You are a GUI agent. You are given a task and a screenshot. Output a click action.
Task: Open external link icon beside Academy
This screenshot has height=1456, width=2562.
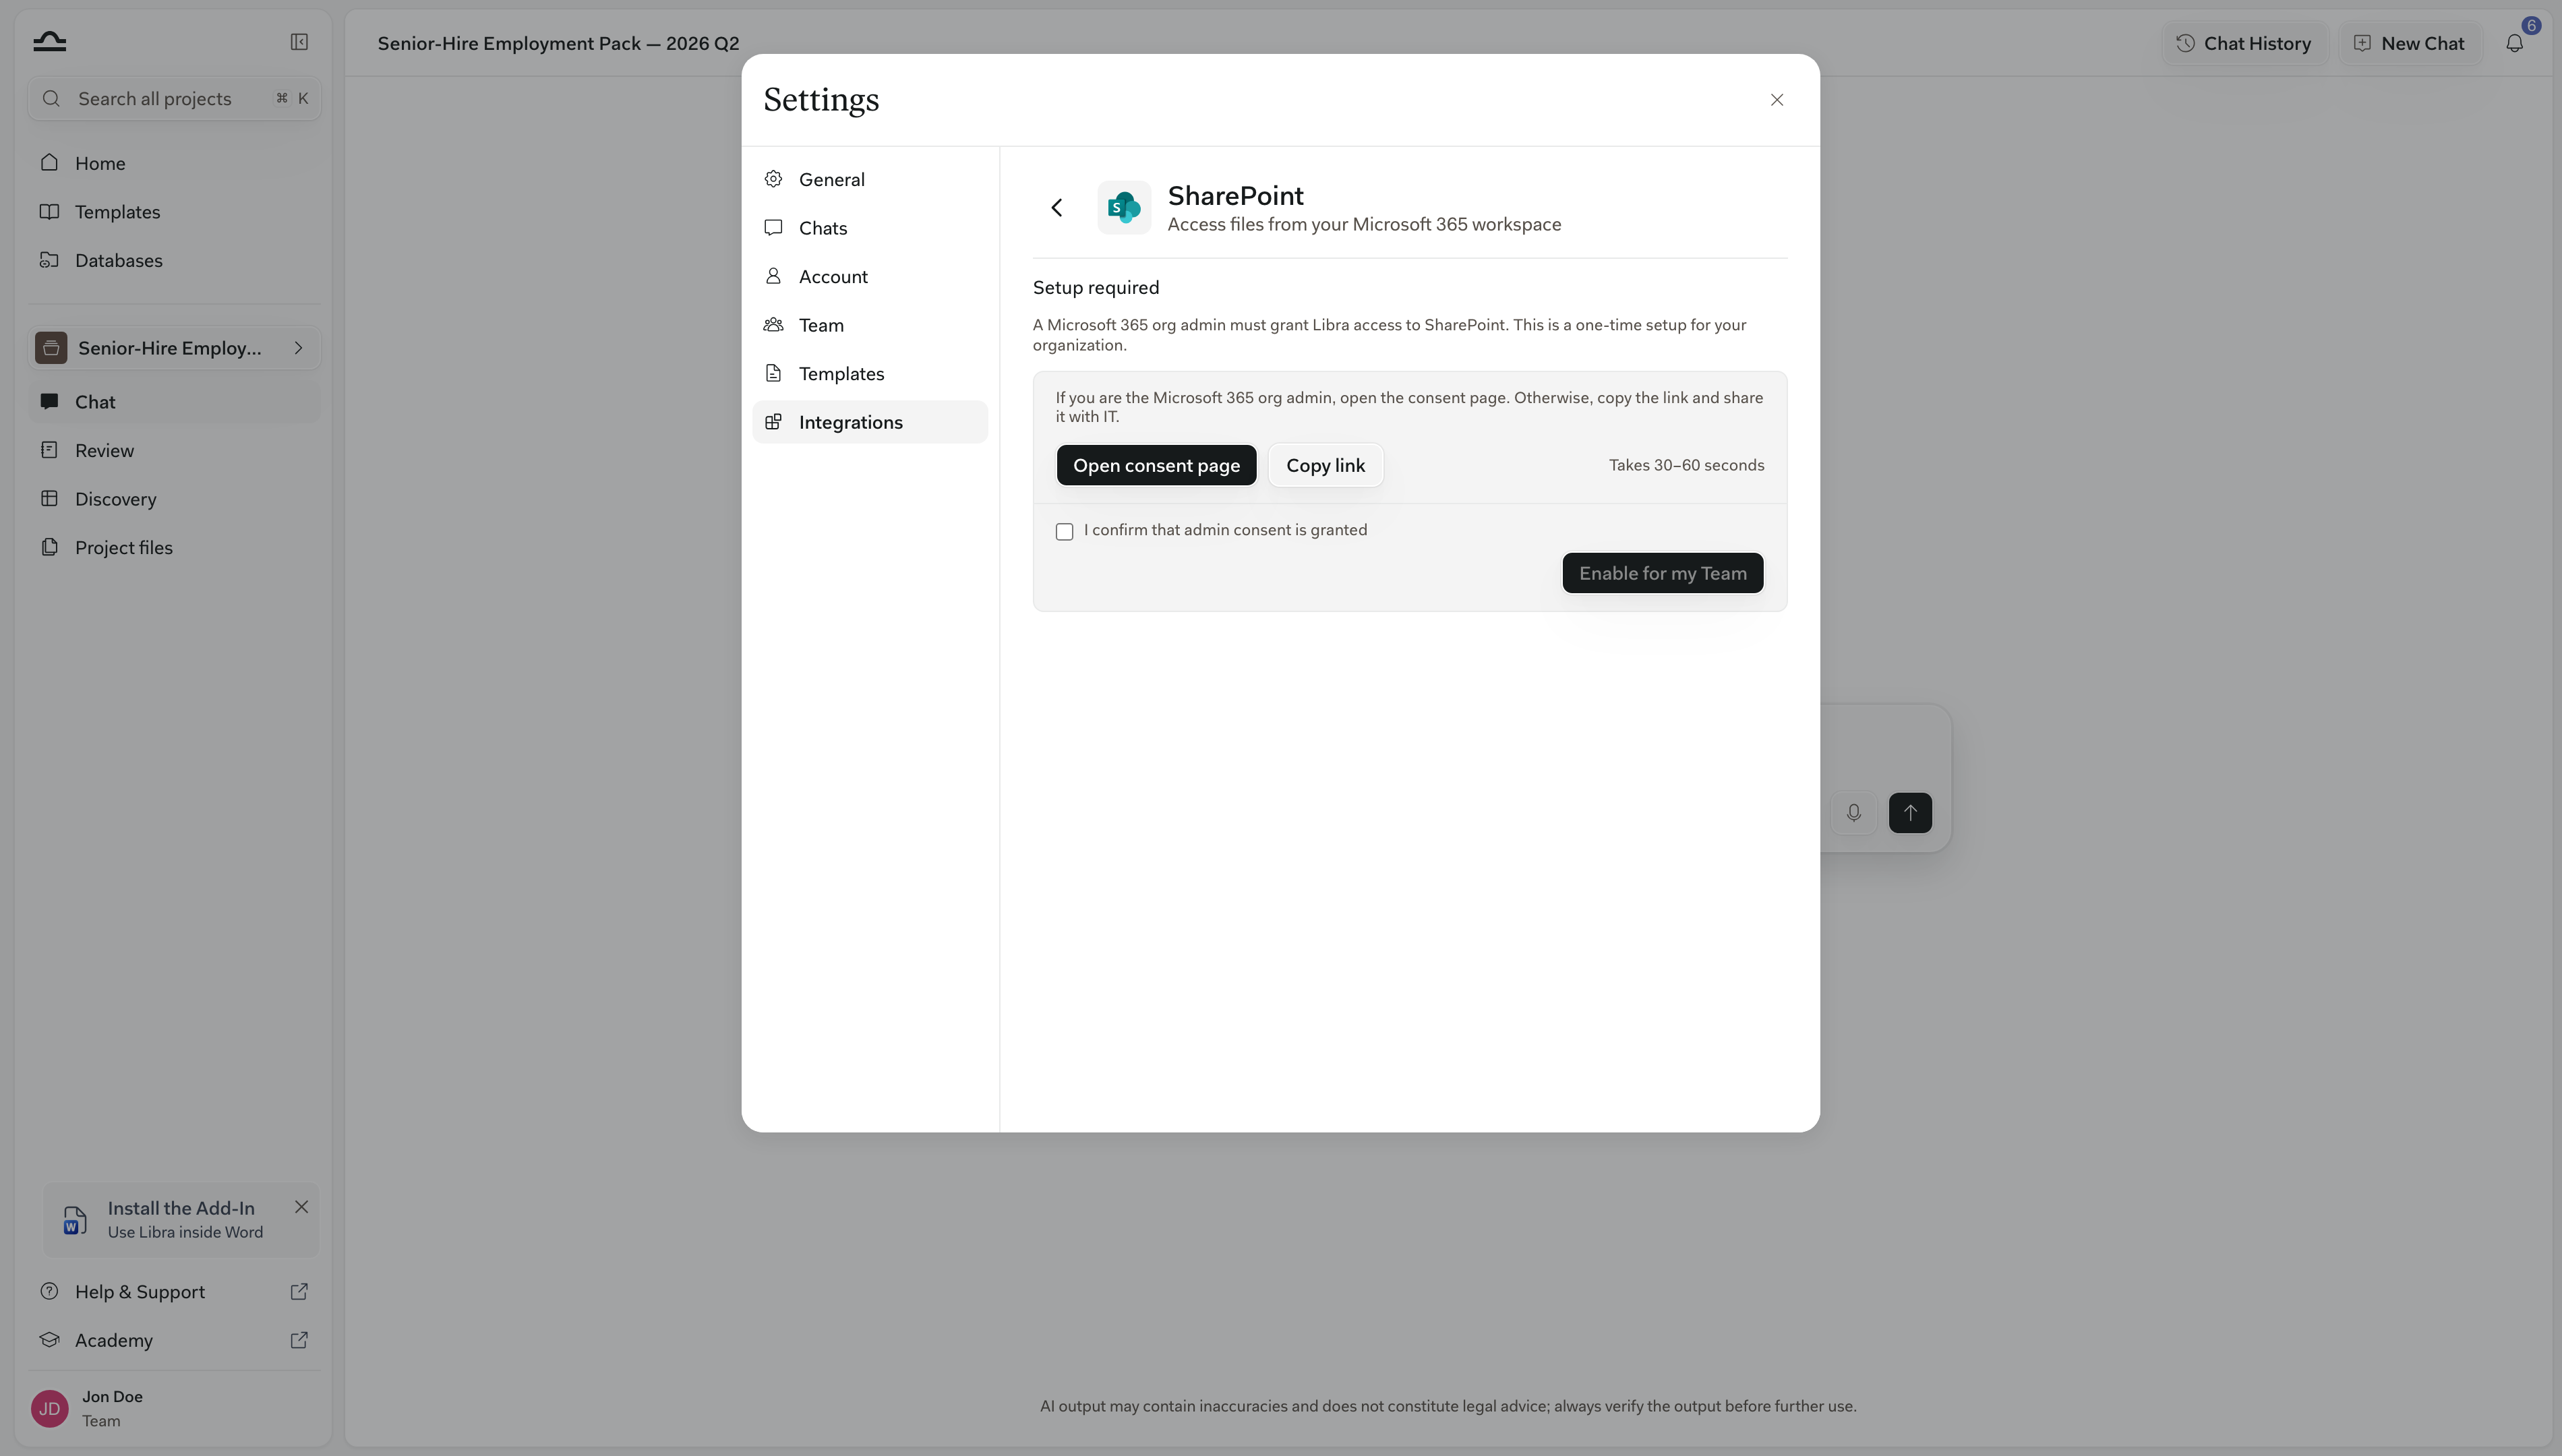point(299,1340)
